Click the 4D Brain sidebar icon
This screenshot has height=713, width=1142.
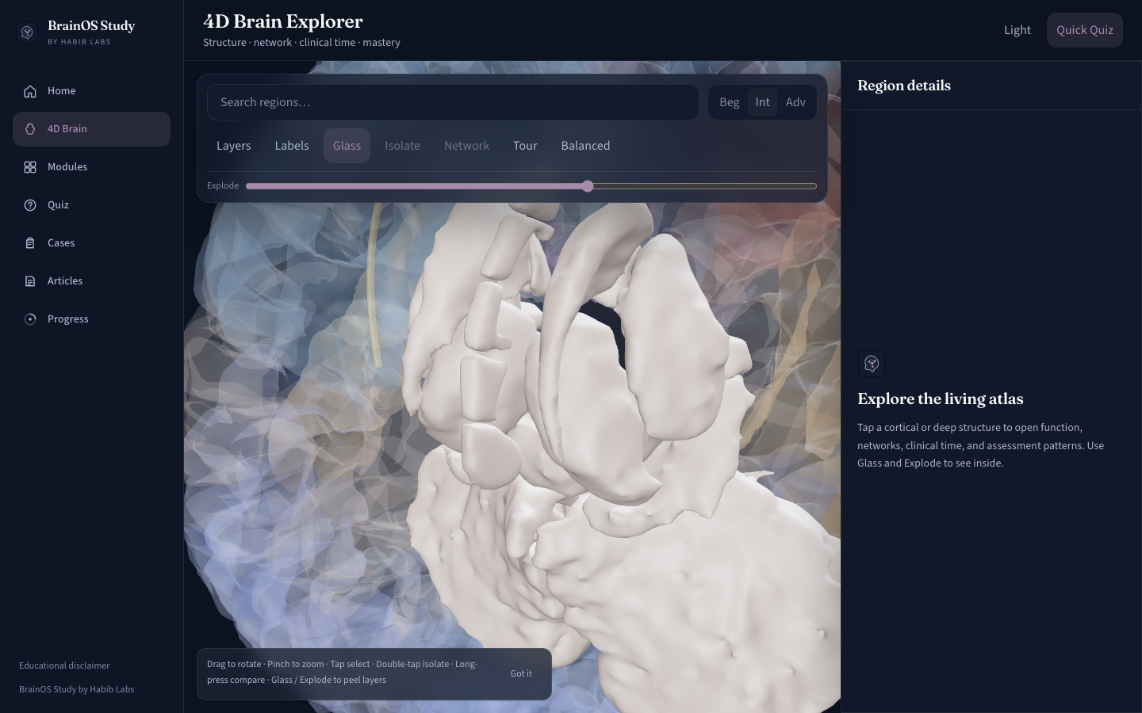(30, 129)
